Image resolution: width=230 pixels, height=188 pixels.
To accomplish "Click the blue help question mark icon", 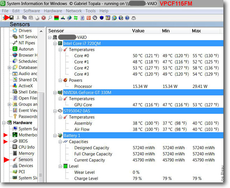I will pyautogui.click(x=127, y=18).
